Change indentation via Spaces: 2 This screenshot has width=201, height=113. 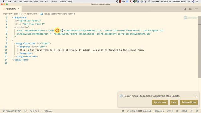point(159,111)
